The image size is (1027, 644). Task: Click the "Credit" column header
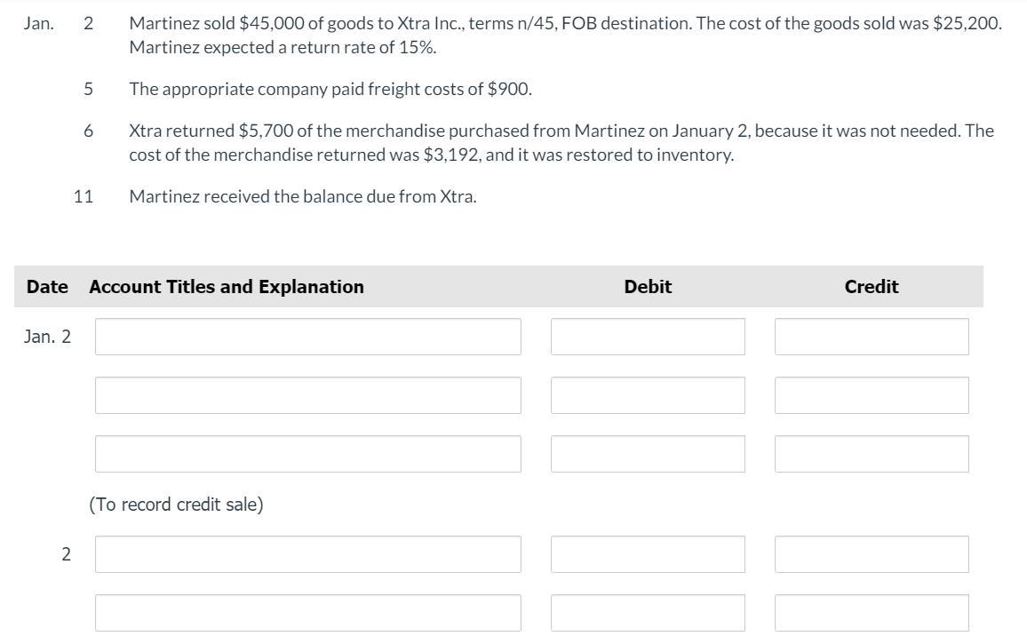pyautogui.click(x=872, y=287)
